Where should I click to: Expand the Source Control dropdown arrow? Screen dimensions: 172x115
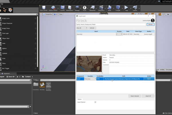pos(58,8)
